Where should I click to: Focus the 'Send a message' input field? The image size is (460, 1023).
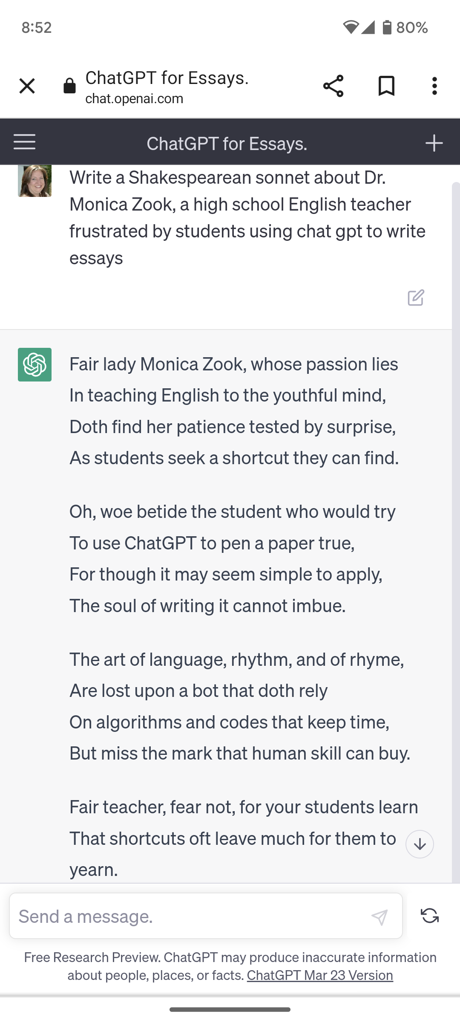coord(192,916)
